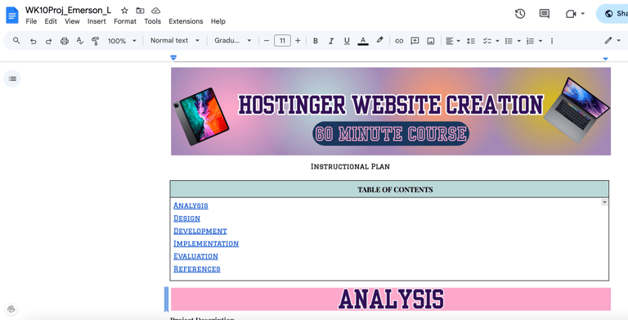Undo the last action
Viewport: 628px width, 320px height.
coord(34,41)
